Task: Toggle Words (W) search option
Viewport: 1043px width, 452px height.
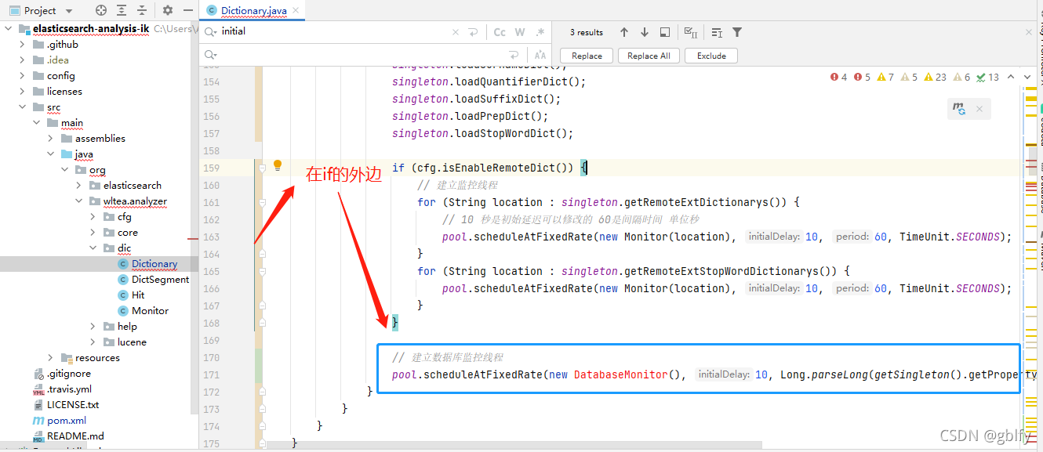Action: click(520, 32)
